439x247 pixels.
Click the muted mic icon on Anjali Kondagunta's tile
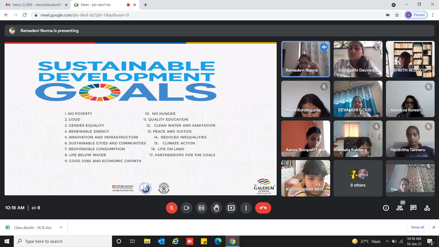(324, 87)
